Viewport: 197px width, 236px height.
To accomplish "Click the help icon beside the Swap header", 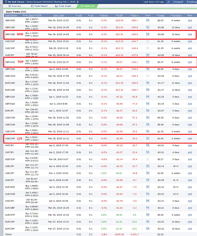I will [x=158, y=15].
